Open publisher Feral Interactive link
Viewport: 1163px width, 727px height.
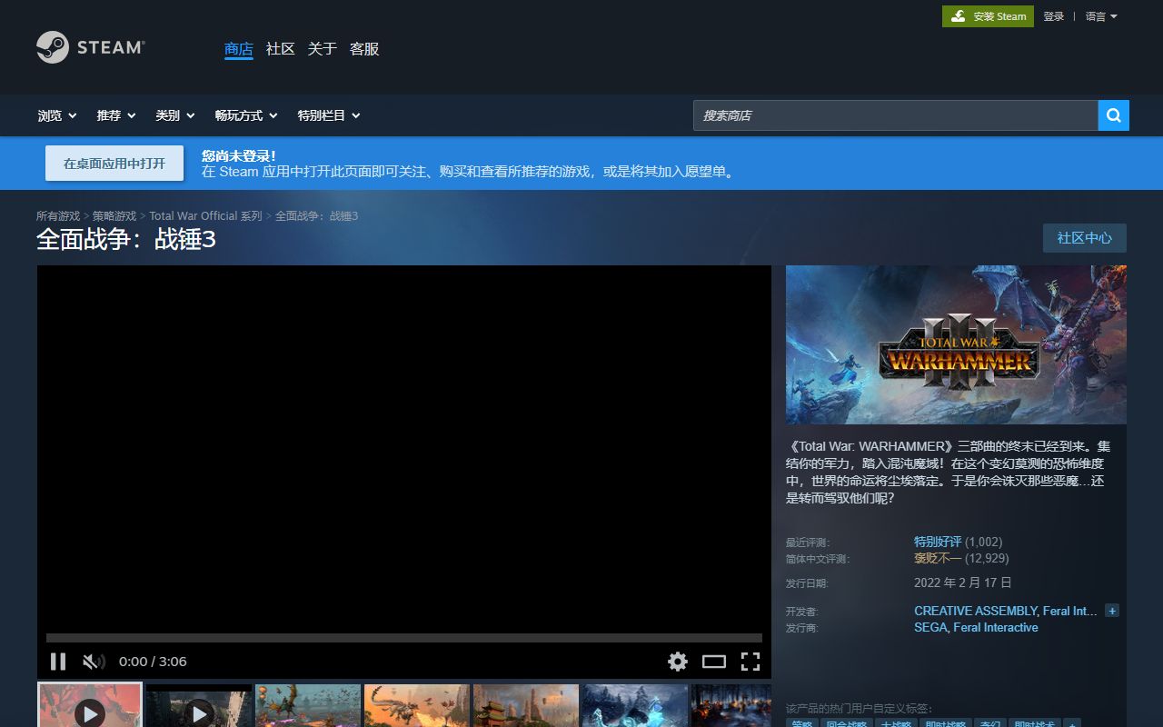996,627
